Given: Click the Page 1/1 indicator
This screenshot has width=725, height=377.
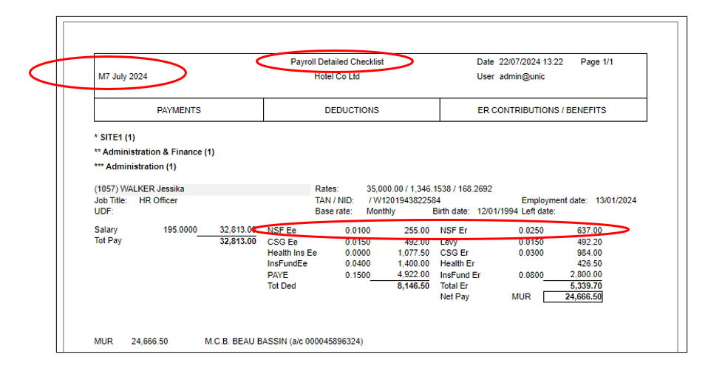Looking at the screenshot, I should pyautogui.click(x=596, y=62).
